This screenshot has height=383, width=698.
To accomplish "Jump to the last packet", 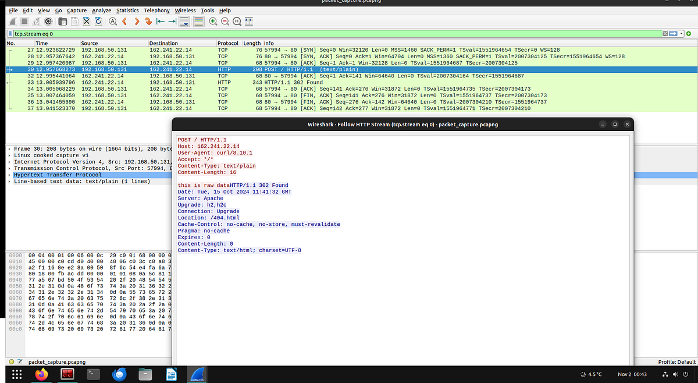I will (x=173, y=22).
